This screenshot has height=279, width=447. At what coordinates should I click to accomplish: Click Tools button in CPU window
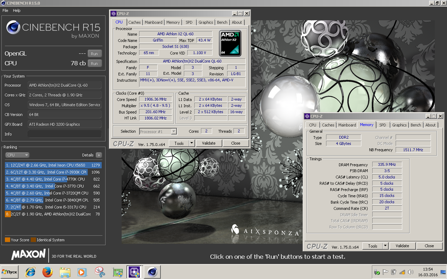[179, 143]
